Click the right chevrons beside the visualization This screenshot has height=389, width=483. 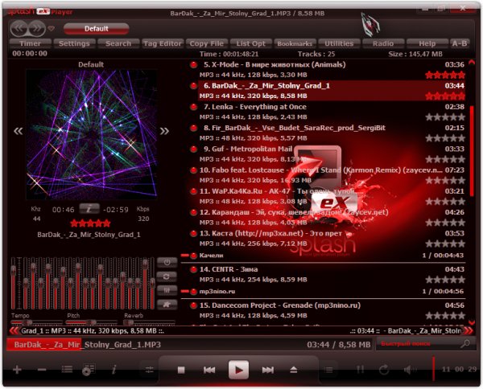coord(164,131)
